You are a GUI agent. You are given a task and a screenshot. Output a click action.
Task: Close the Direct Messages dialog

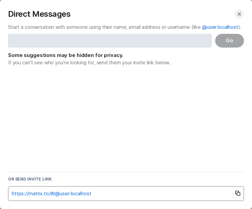[x=239, y=14]
